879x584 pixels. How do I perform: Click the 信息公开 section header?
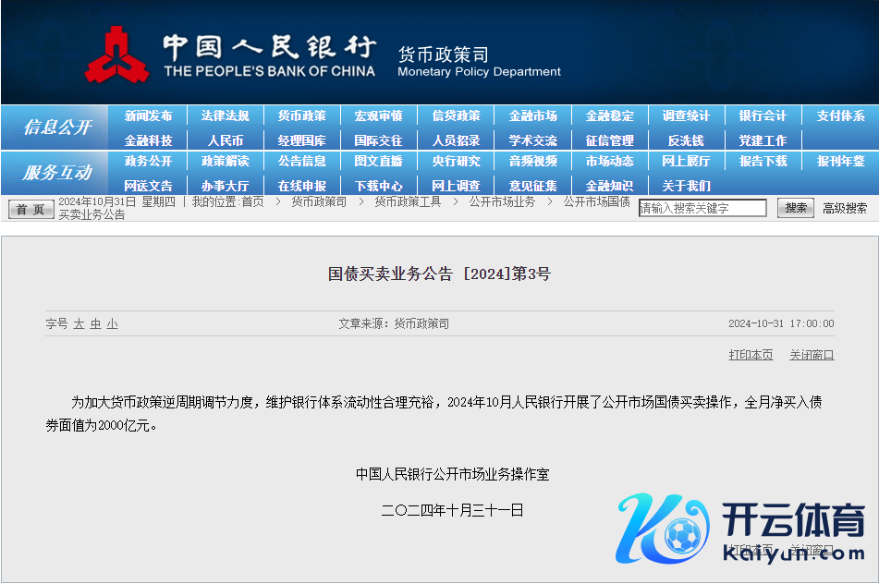57,128
